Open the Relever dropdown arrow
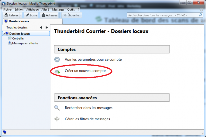This screenshot has height=137, width=206. [21, 15]
